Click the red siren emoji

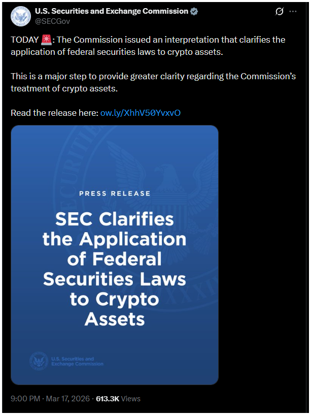pos(46,40)
